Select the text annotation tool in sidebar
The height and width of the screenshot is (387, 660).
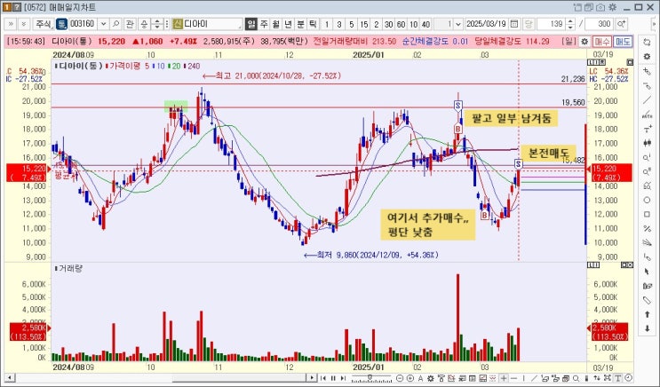648,129
